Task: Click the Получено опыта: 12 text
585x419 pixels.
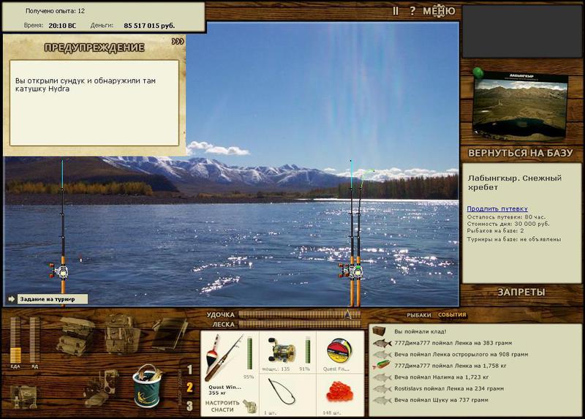Action: (x=56, y=11)
